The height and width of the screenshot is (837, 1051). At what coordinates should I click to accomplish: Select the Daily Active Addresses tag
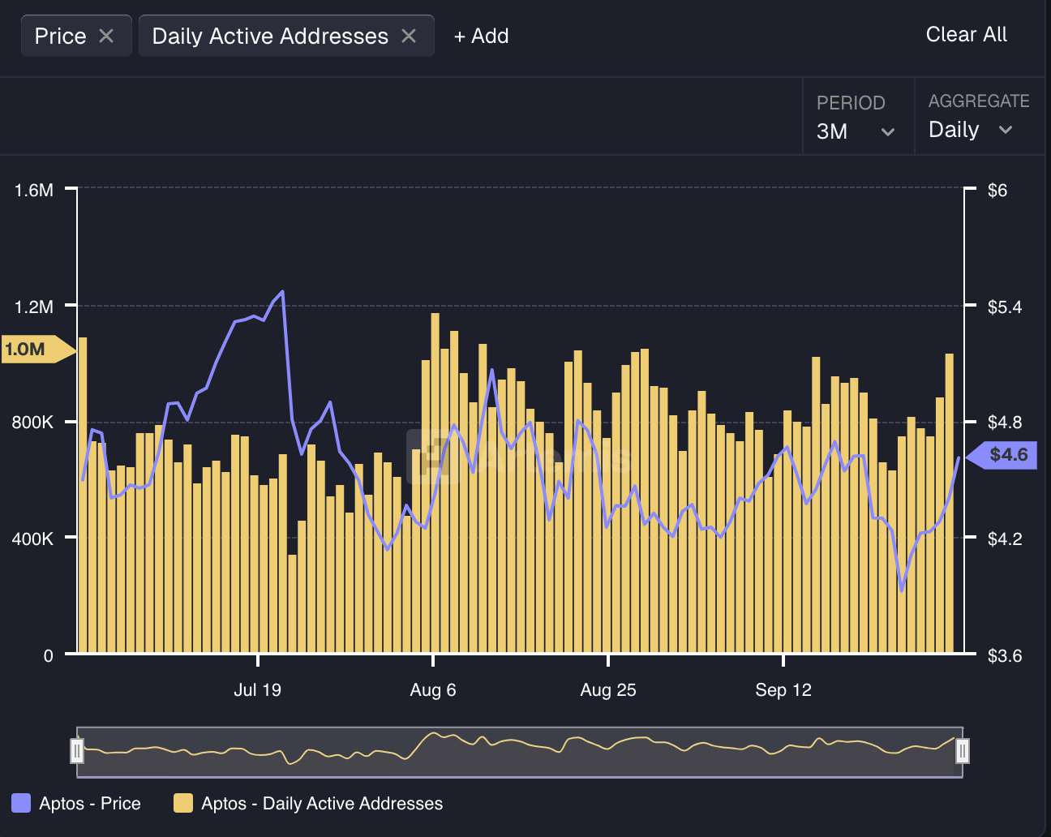coord(270,36)
